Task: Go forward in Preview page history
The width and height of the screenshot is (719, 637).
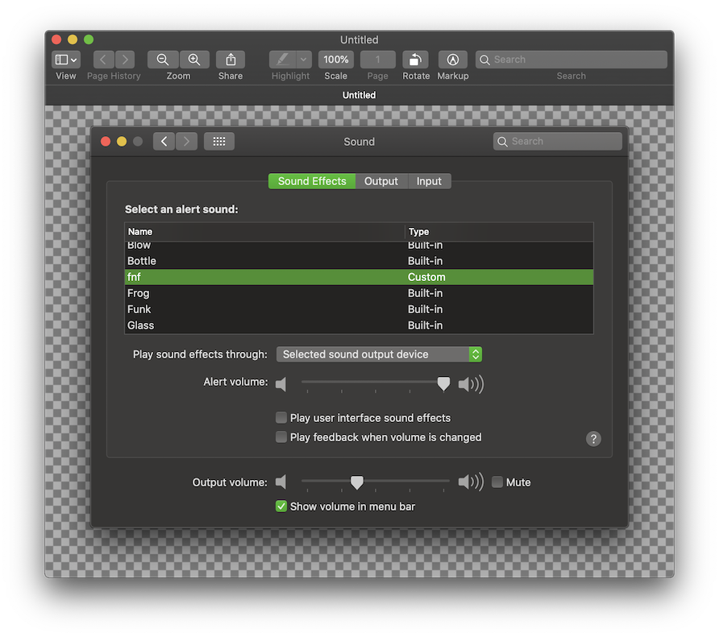Action: (x=125, y=60)
